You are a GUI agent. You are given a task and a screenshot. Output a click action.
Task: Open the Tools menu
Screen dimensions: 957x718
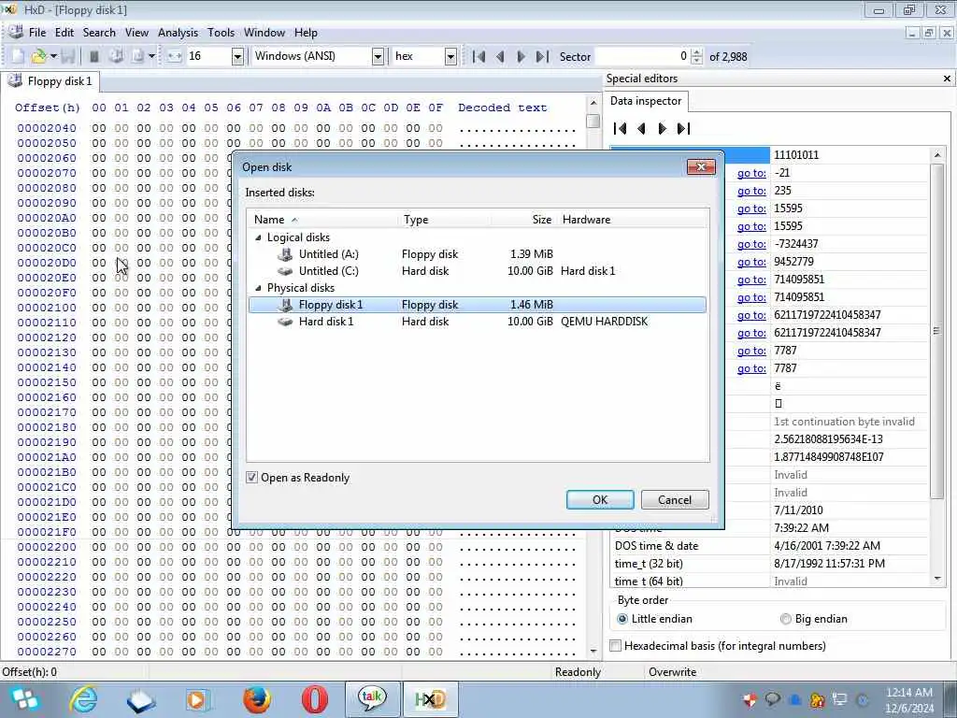click(x=221, y=33)
